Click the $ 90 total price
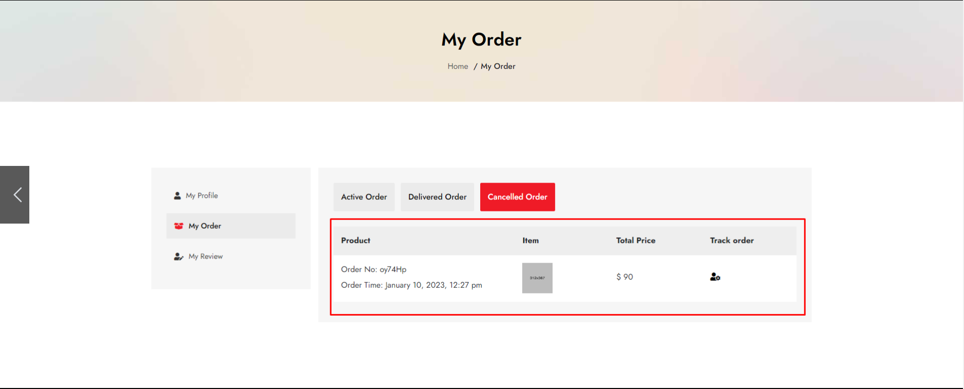 point(625,277)
